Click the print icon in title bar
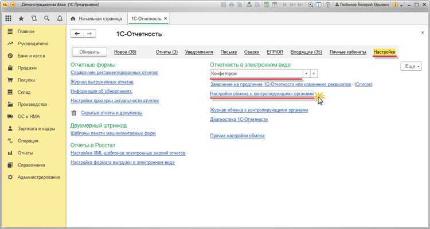Viewport: 430px width, 229px height. pos(232,5)
